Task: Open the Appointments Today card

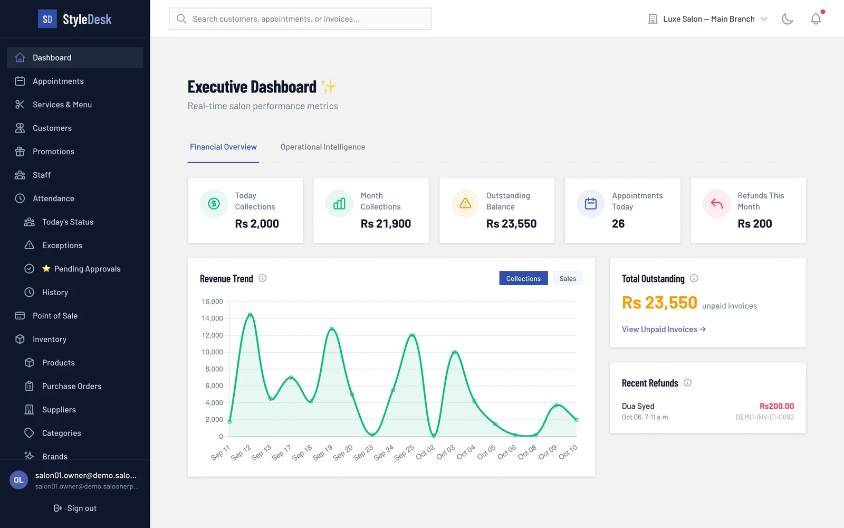Action: 622,210
